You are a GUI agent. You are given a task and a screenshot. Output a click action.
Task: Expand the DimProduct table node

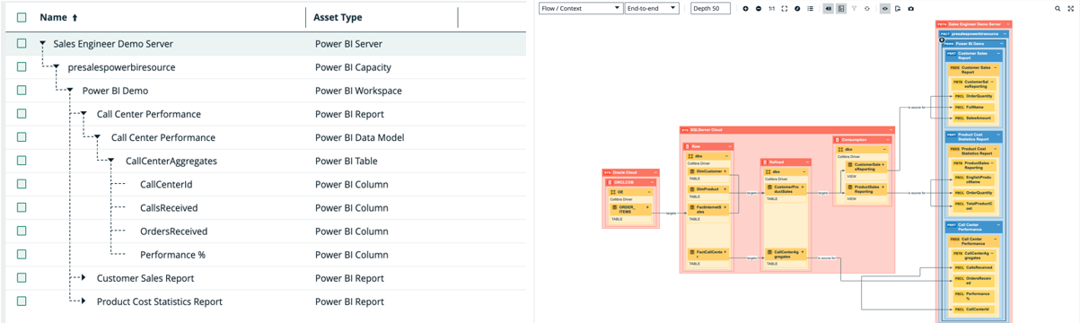point(724,188)
